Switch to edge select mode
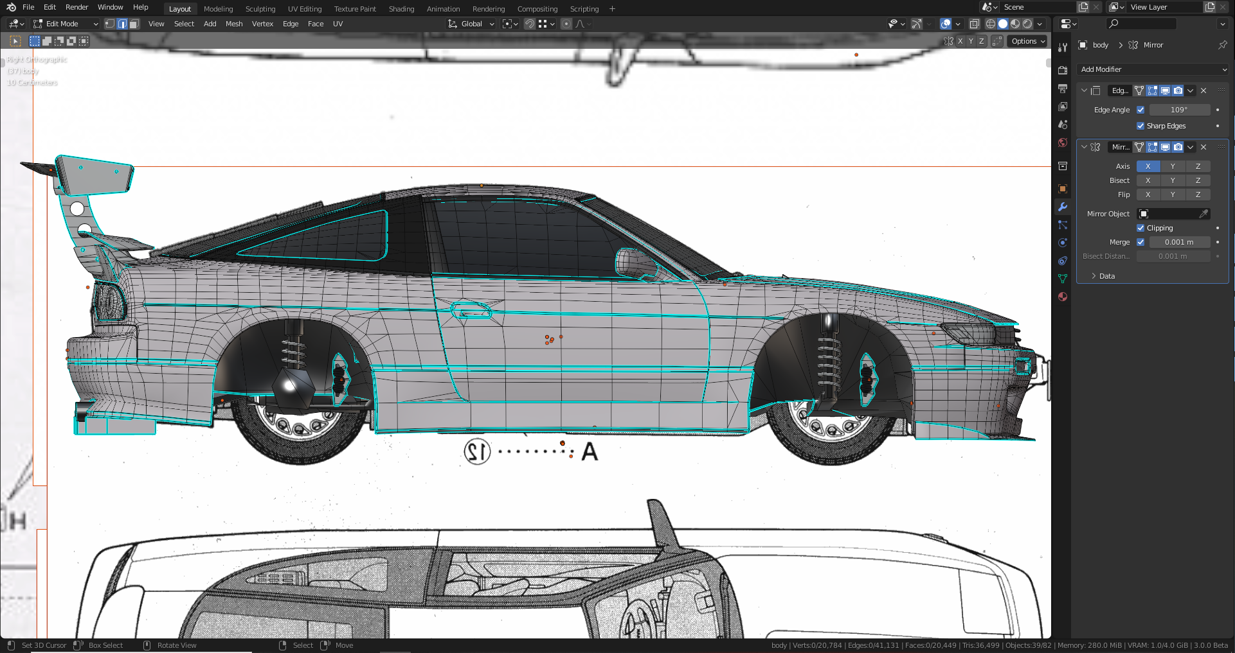1235x653 pixels. coord(122,24)
